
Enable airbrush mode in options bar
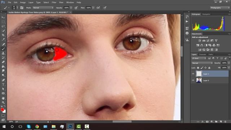98,8
